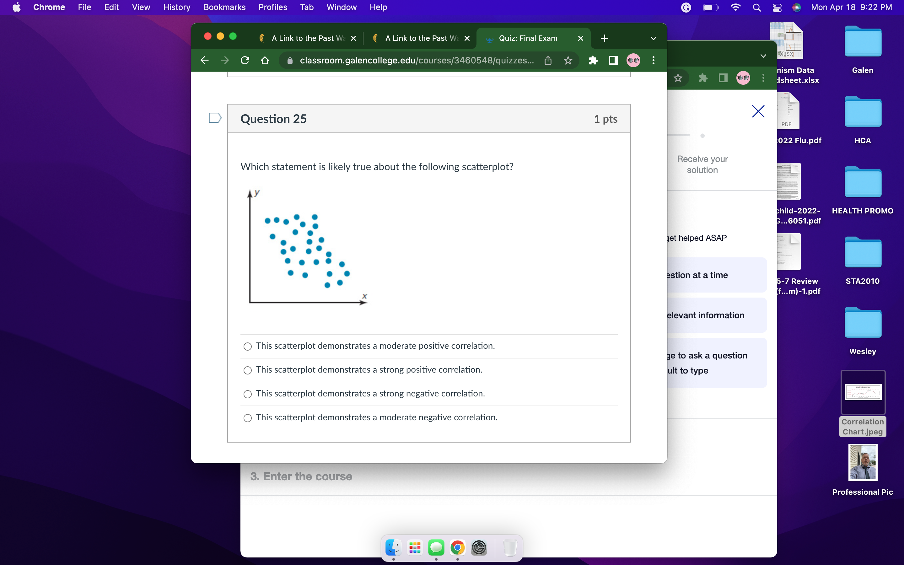Select moderate negative correlation answer

point(248,418)
